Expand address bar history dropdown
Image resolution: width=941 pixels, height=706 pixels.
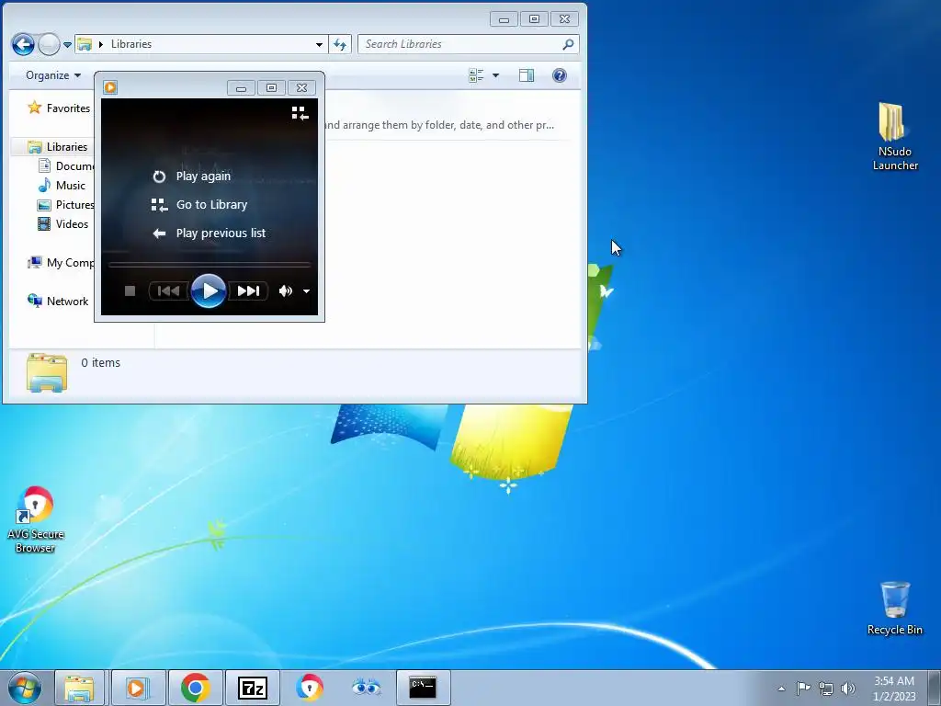point(319,44)
